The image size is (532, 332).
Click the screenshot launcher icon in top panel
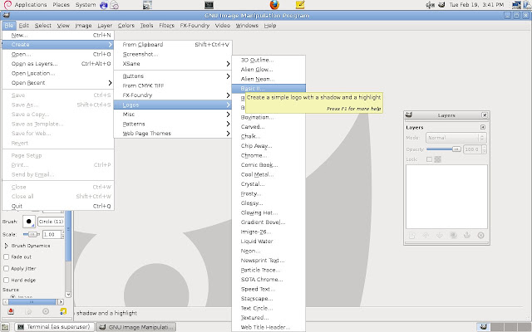point(147,5)
